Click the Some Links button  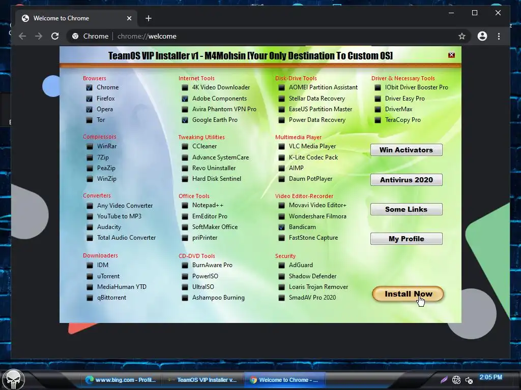tap(407, 209)
